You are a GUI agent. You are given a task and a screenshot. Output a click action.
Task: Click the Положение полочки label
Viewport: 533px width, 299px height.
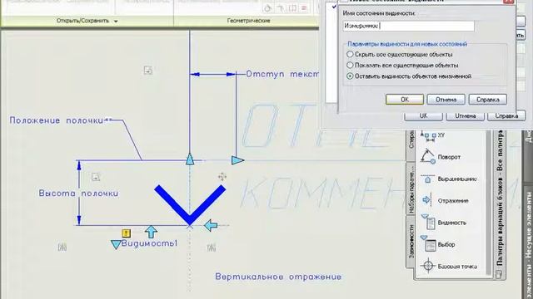[57, 120]
